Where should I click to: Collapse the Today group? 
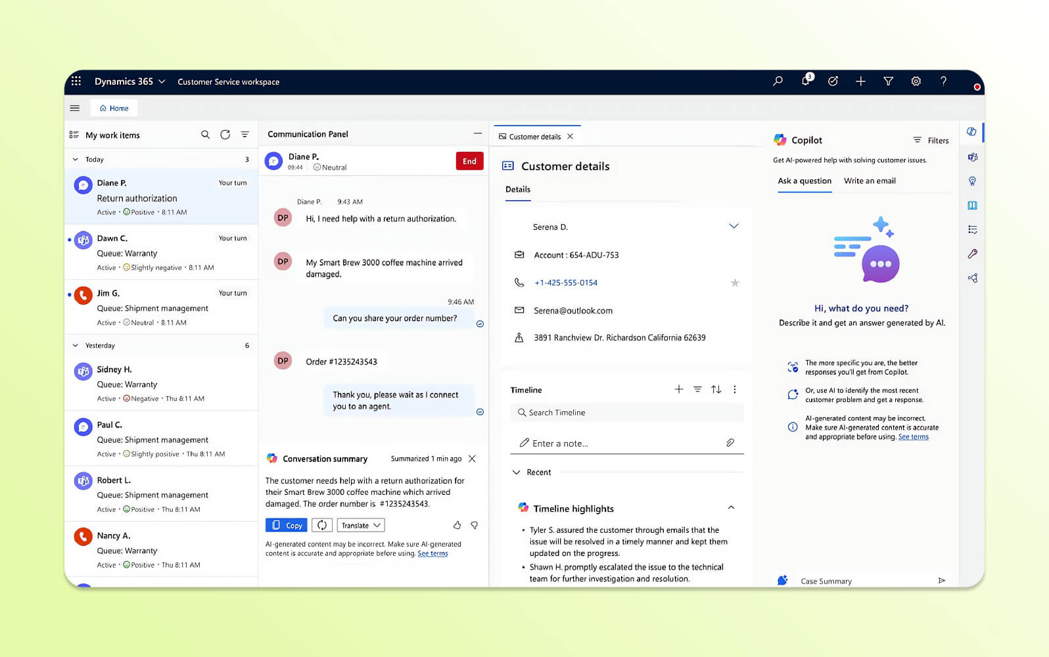(x=75, y=160)
